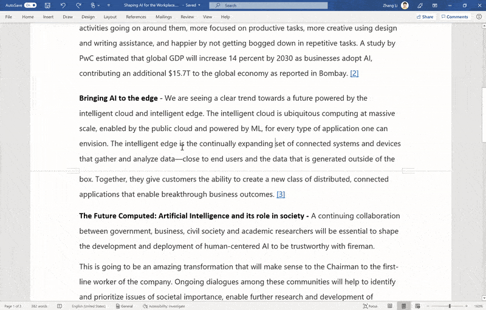The image size is (486, 310).
Task: Click the word 'PwC' in the paragraph
Action: (x=86, y=58)
